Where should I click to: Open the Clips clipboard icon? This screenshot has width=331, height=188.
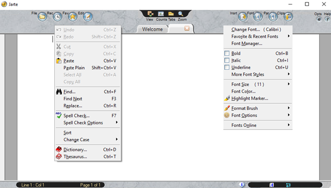[x=289, y=17]
